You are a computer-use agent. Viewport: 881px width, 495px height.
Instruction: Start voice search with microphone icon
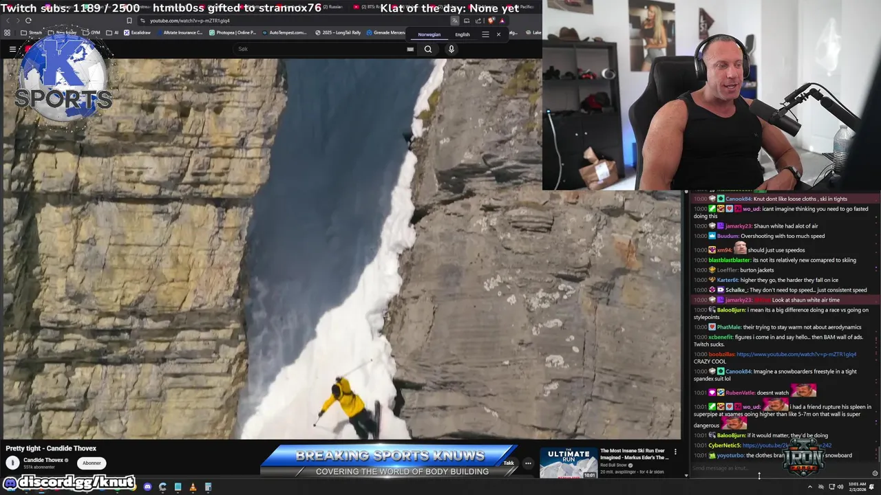click(451, 49)
